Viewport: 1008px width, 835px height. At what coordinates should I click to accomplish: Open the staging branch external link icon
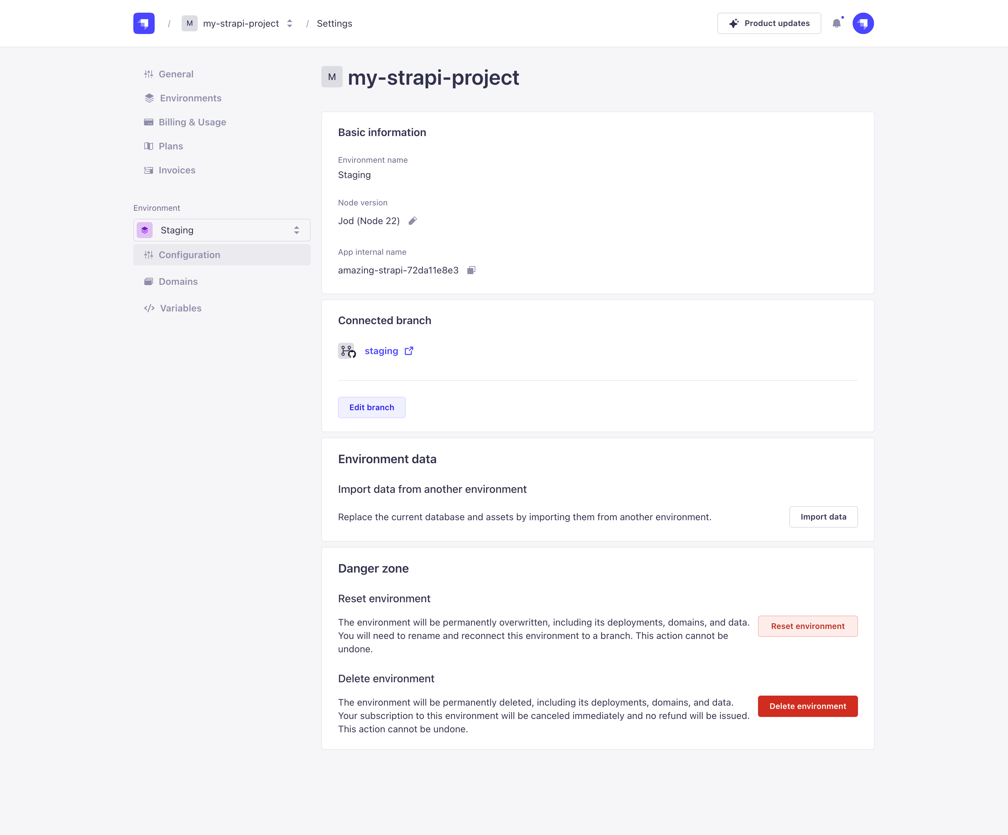tap(408, 350)
